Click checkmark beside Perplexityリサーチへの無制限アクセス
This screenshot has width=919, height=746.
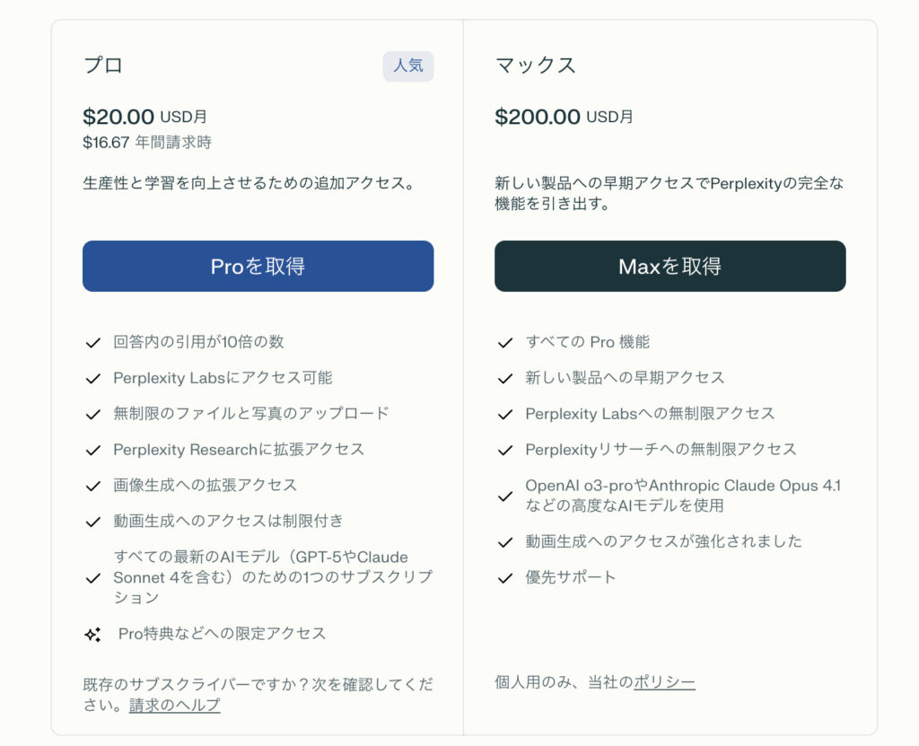click(x=504, y=450)
